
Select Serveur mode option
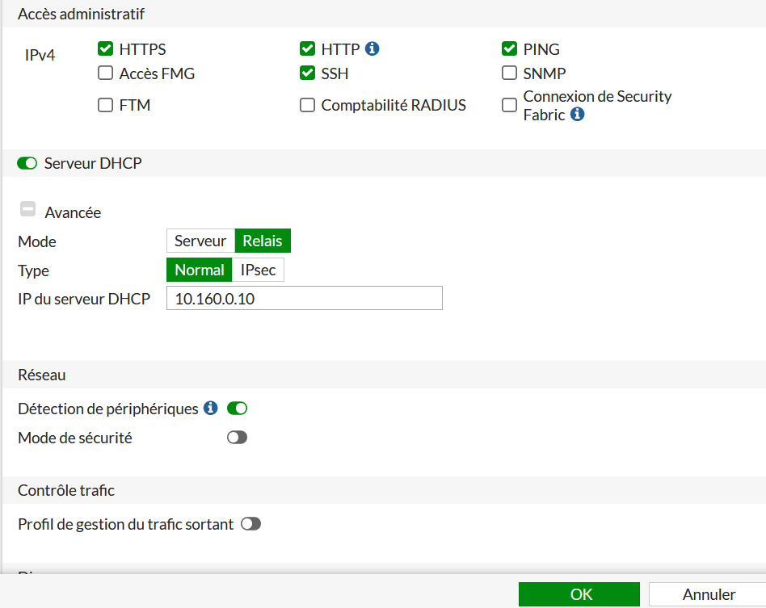[x=200, y=241]
